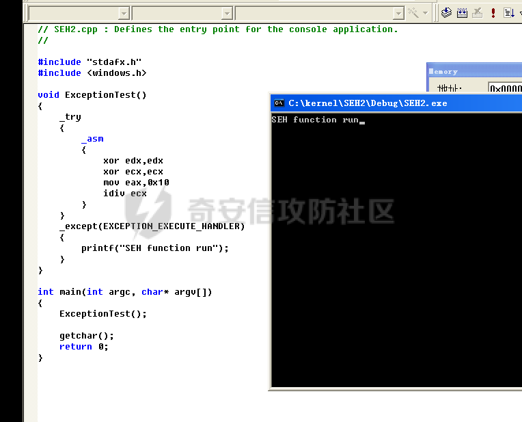
Task: Click the WizardBar magic wand icon
Action: [413, 13]
